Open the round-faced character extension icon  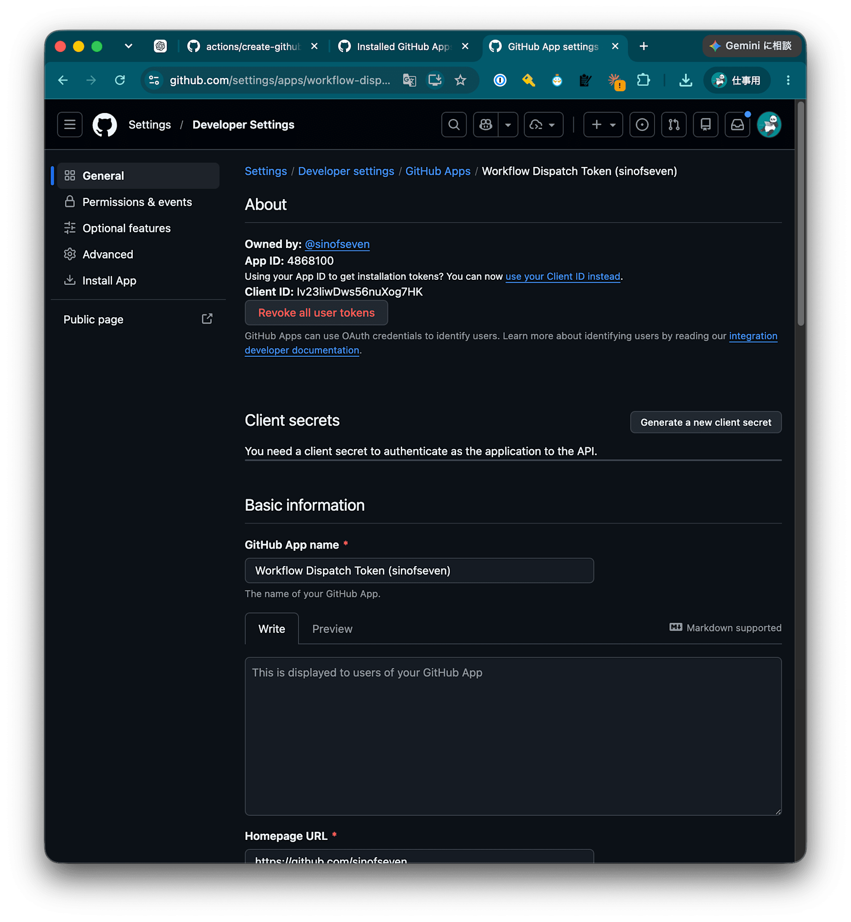[557, 80]
